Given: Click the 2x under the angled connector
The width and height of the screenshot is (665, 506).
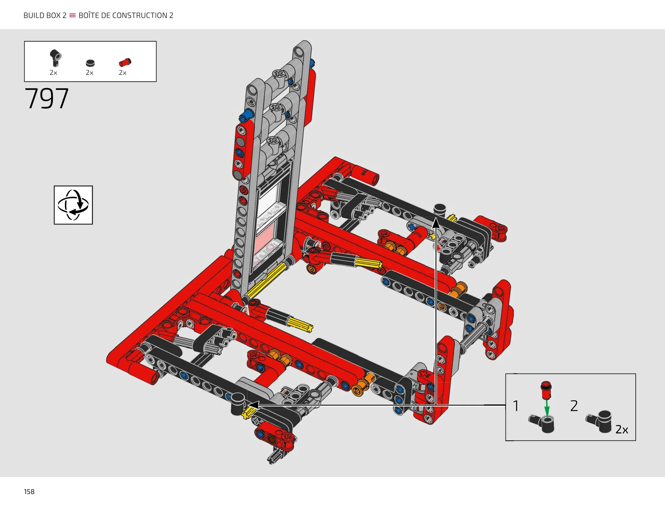Looking at the screenshot, I should tap(53, 73).
